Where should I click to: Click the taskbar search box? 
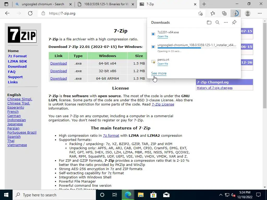click(54, 195)
